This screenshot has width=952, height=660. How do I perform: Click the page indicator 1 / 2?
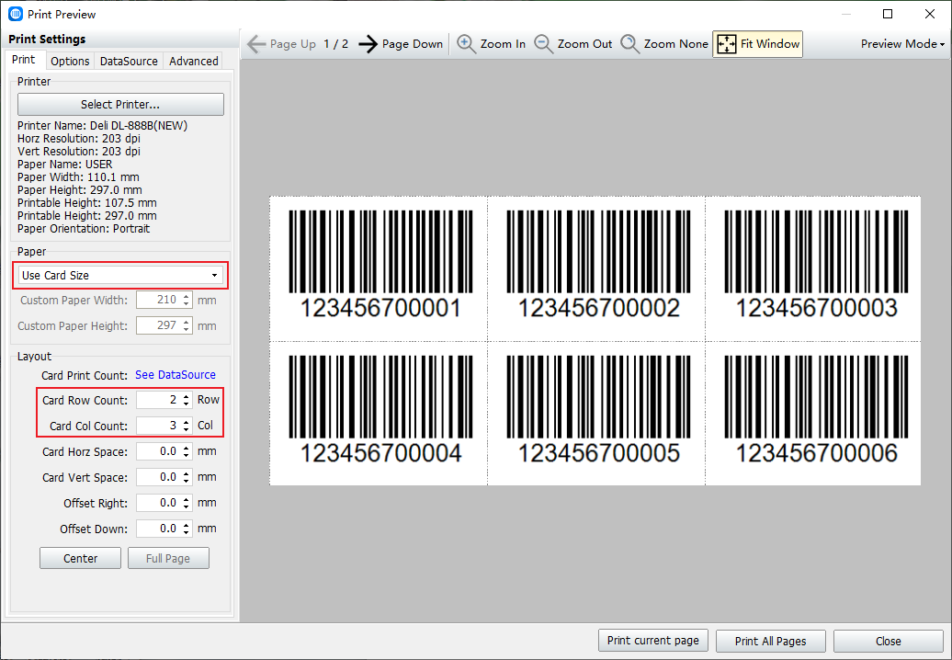click(335, 44)
